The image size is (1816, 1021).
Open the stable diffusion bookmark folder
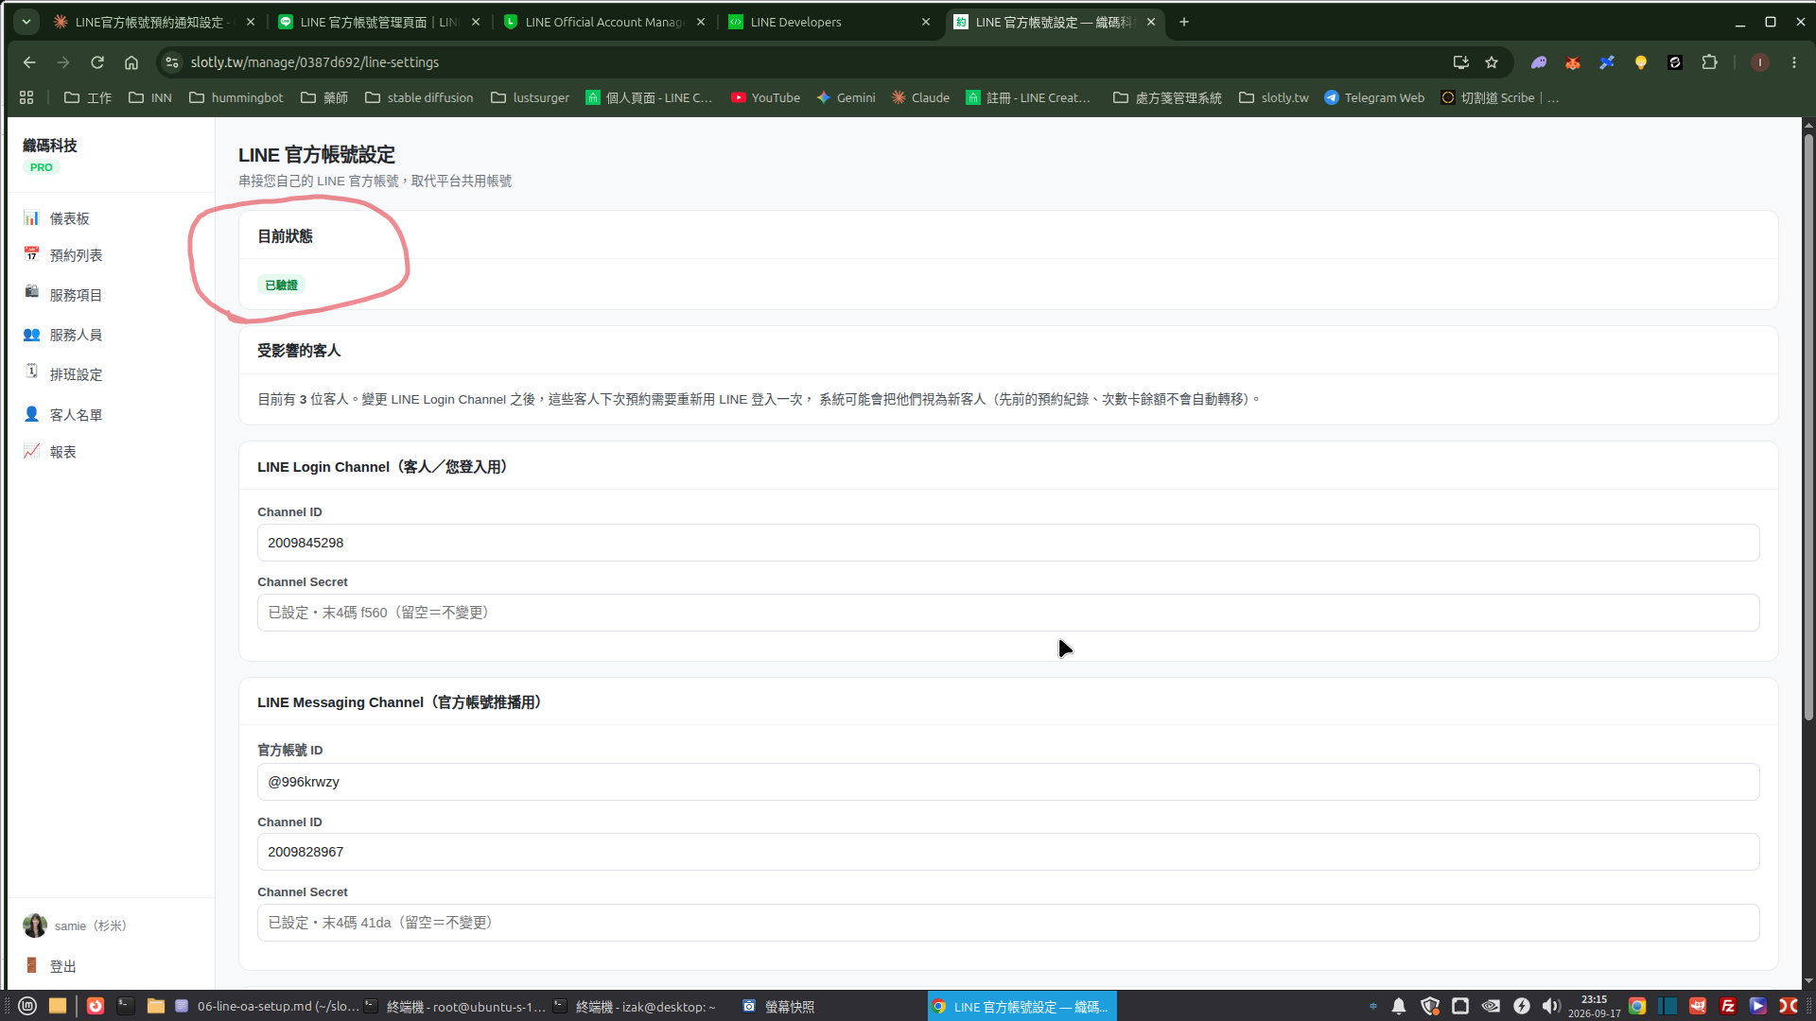coord(419,97)
